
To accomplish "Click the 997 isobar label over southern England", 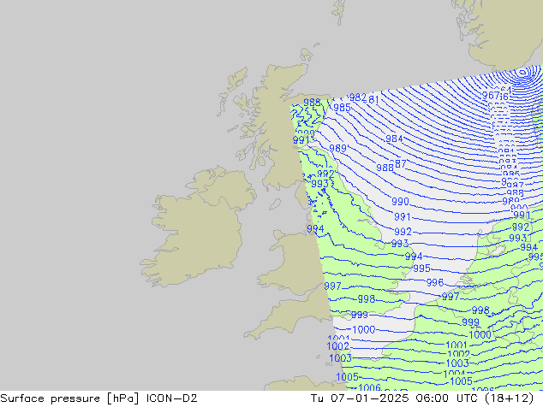I will click(332, 286).
